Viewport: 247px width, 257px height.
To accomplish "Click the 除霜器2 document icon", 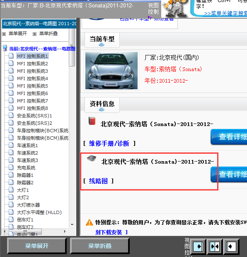I will (11, 183).
